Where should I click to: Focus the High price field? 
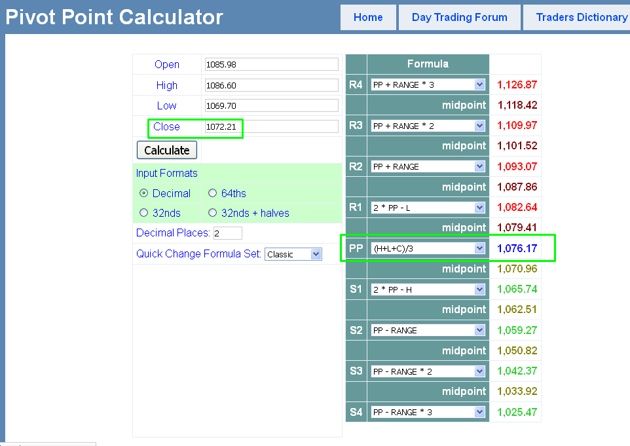pyautogui.click(x=272, y=85)
